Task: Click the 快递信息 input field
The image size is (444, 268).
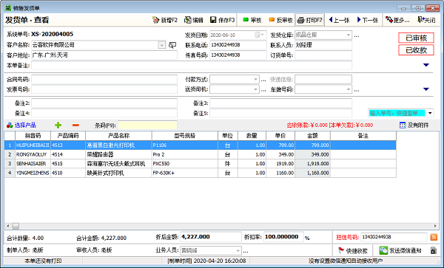Action: [x=323, y=80]
